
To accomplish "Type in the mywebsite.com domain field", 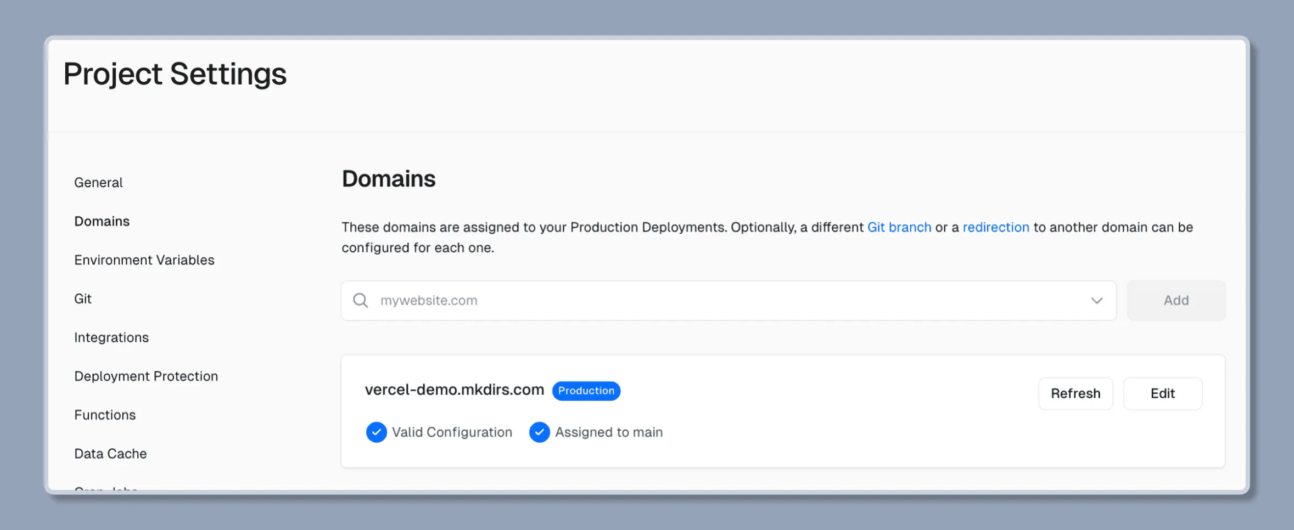I will 714,301.
